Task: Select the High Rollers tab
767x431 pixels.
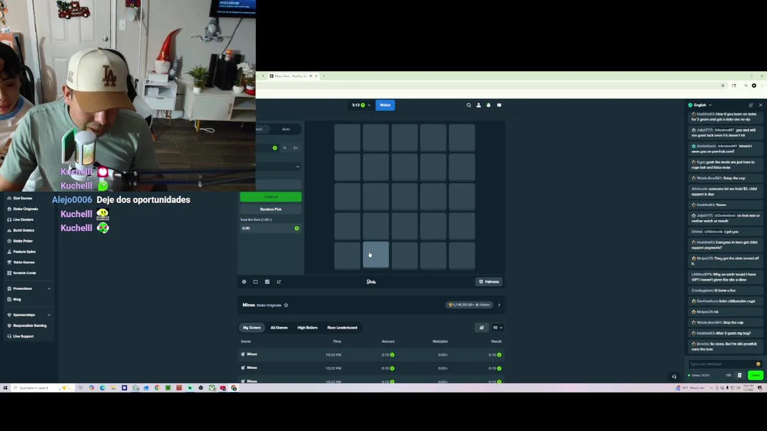Action: (x=307, y=327)
